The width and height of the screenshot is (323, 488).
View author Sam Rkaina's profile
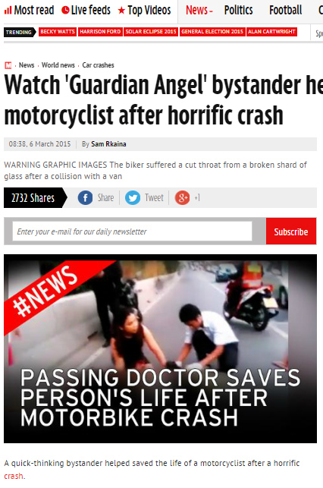click(x=108, y=144)
